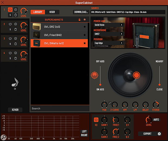
Task: Open export settings gear icon
Action: (159, 134)
